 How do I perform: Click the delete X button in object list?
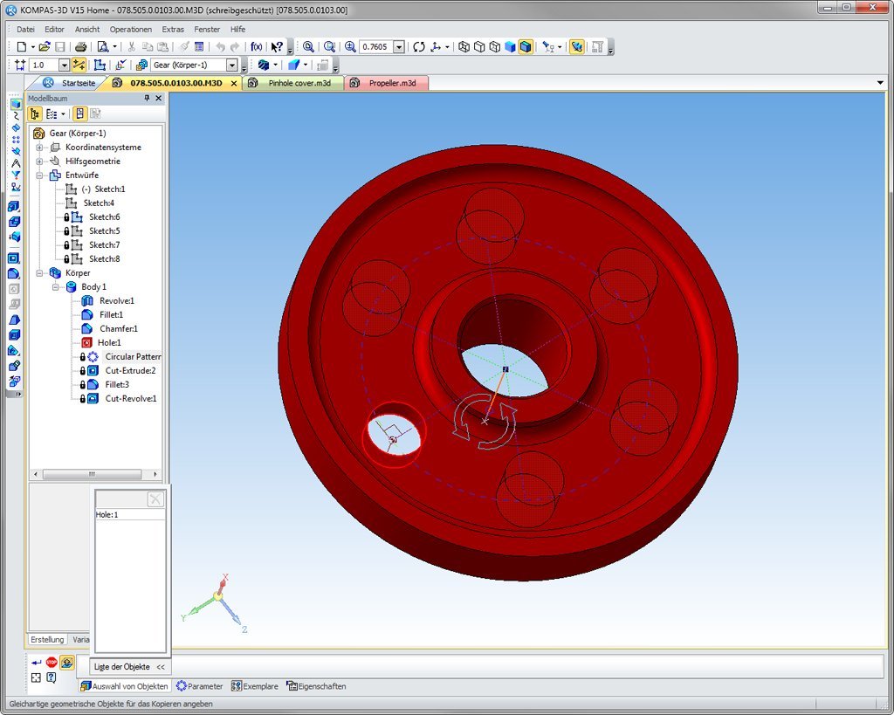pyautogui.click(x=155, y=499)
